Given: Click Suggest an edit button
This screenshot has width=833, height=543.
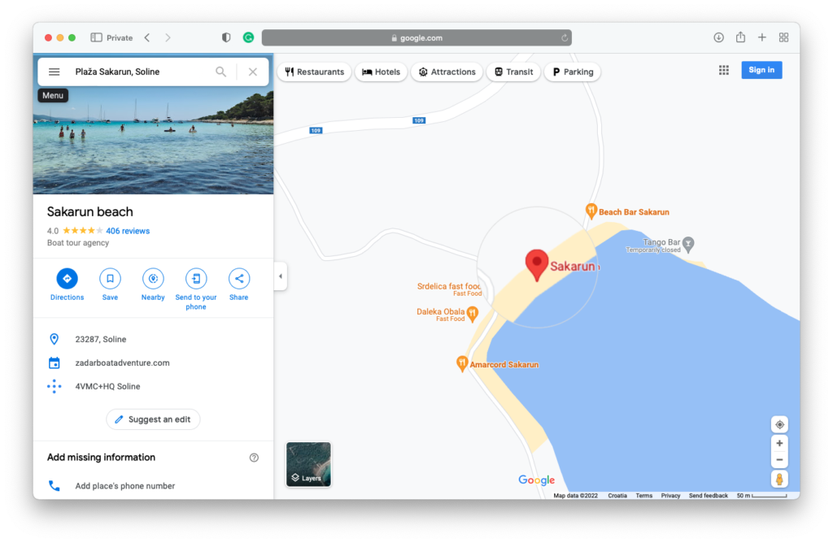Looking at the screenshot, I should pyautogui.click(x=153, y=419).
